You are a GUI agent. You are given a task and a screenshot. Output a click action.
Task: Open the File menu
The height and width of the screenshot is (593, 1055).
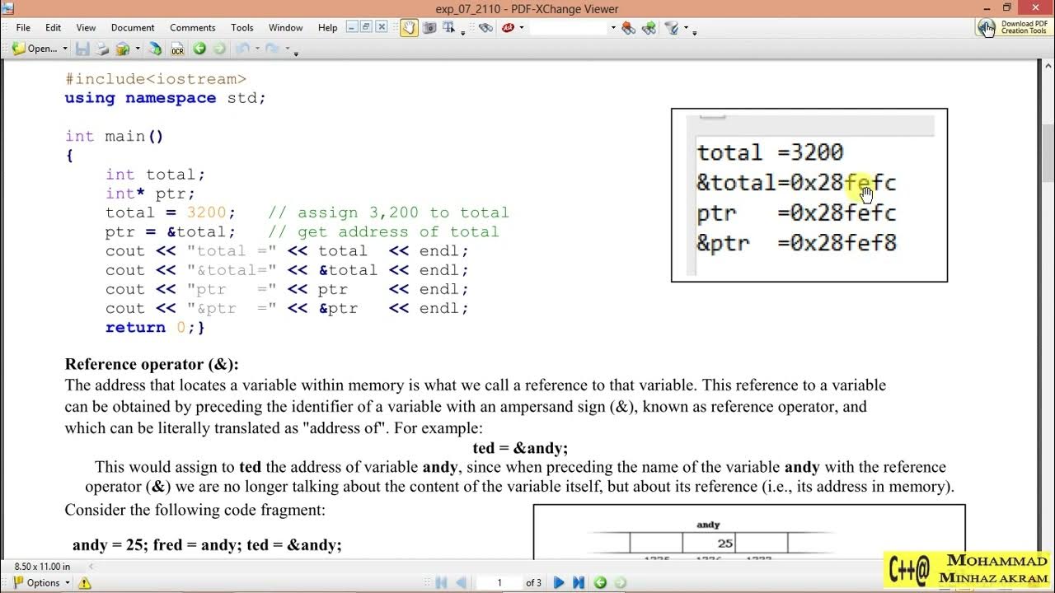[23, 27]
